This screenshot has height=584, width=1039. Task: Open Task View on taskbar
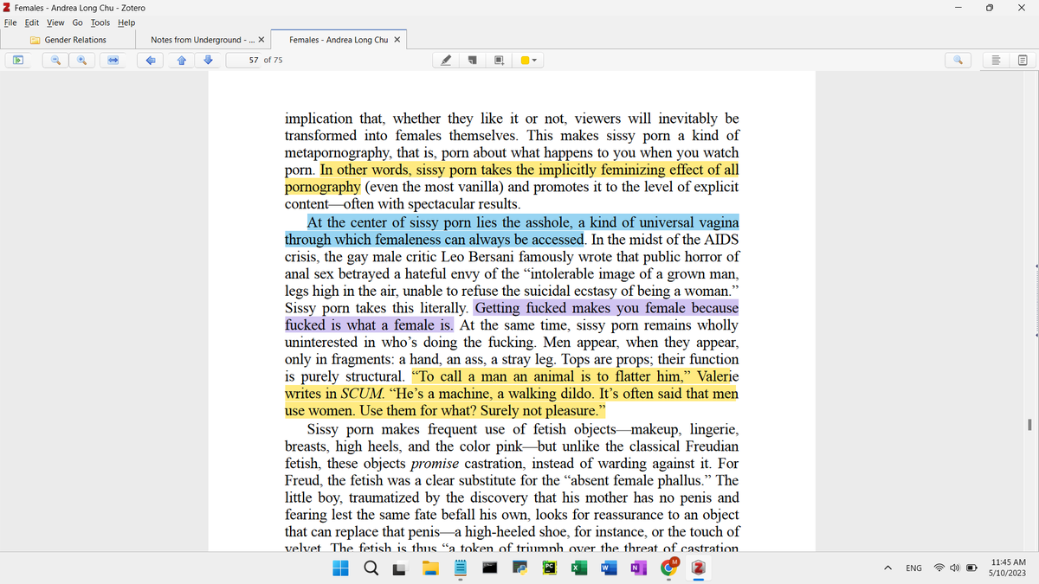click(x=399, y=568)
